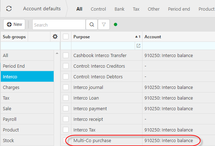The width and height of the screenshot is (215, 146).
Task: Click the magnifier search button
Action: pos(91,25)
